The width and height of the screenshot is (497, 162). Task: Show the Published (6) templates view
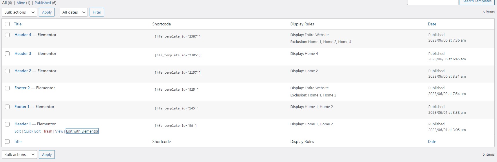pyautogui.click(x=46, y=3)
